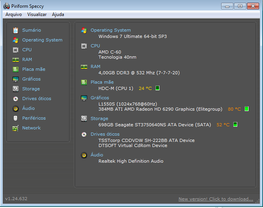263x208 pixels.
Task: Click the Speccy app icon in title bar
Action: pos(7,6)
